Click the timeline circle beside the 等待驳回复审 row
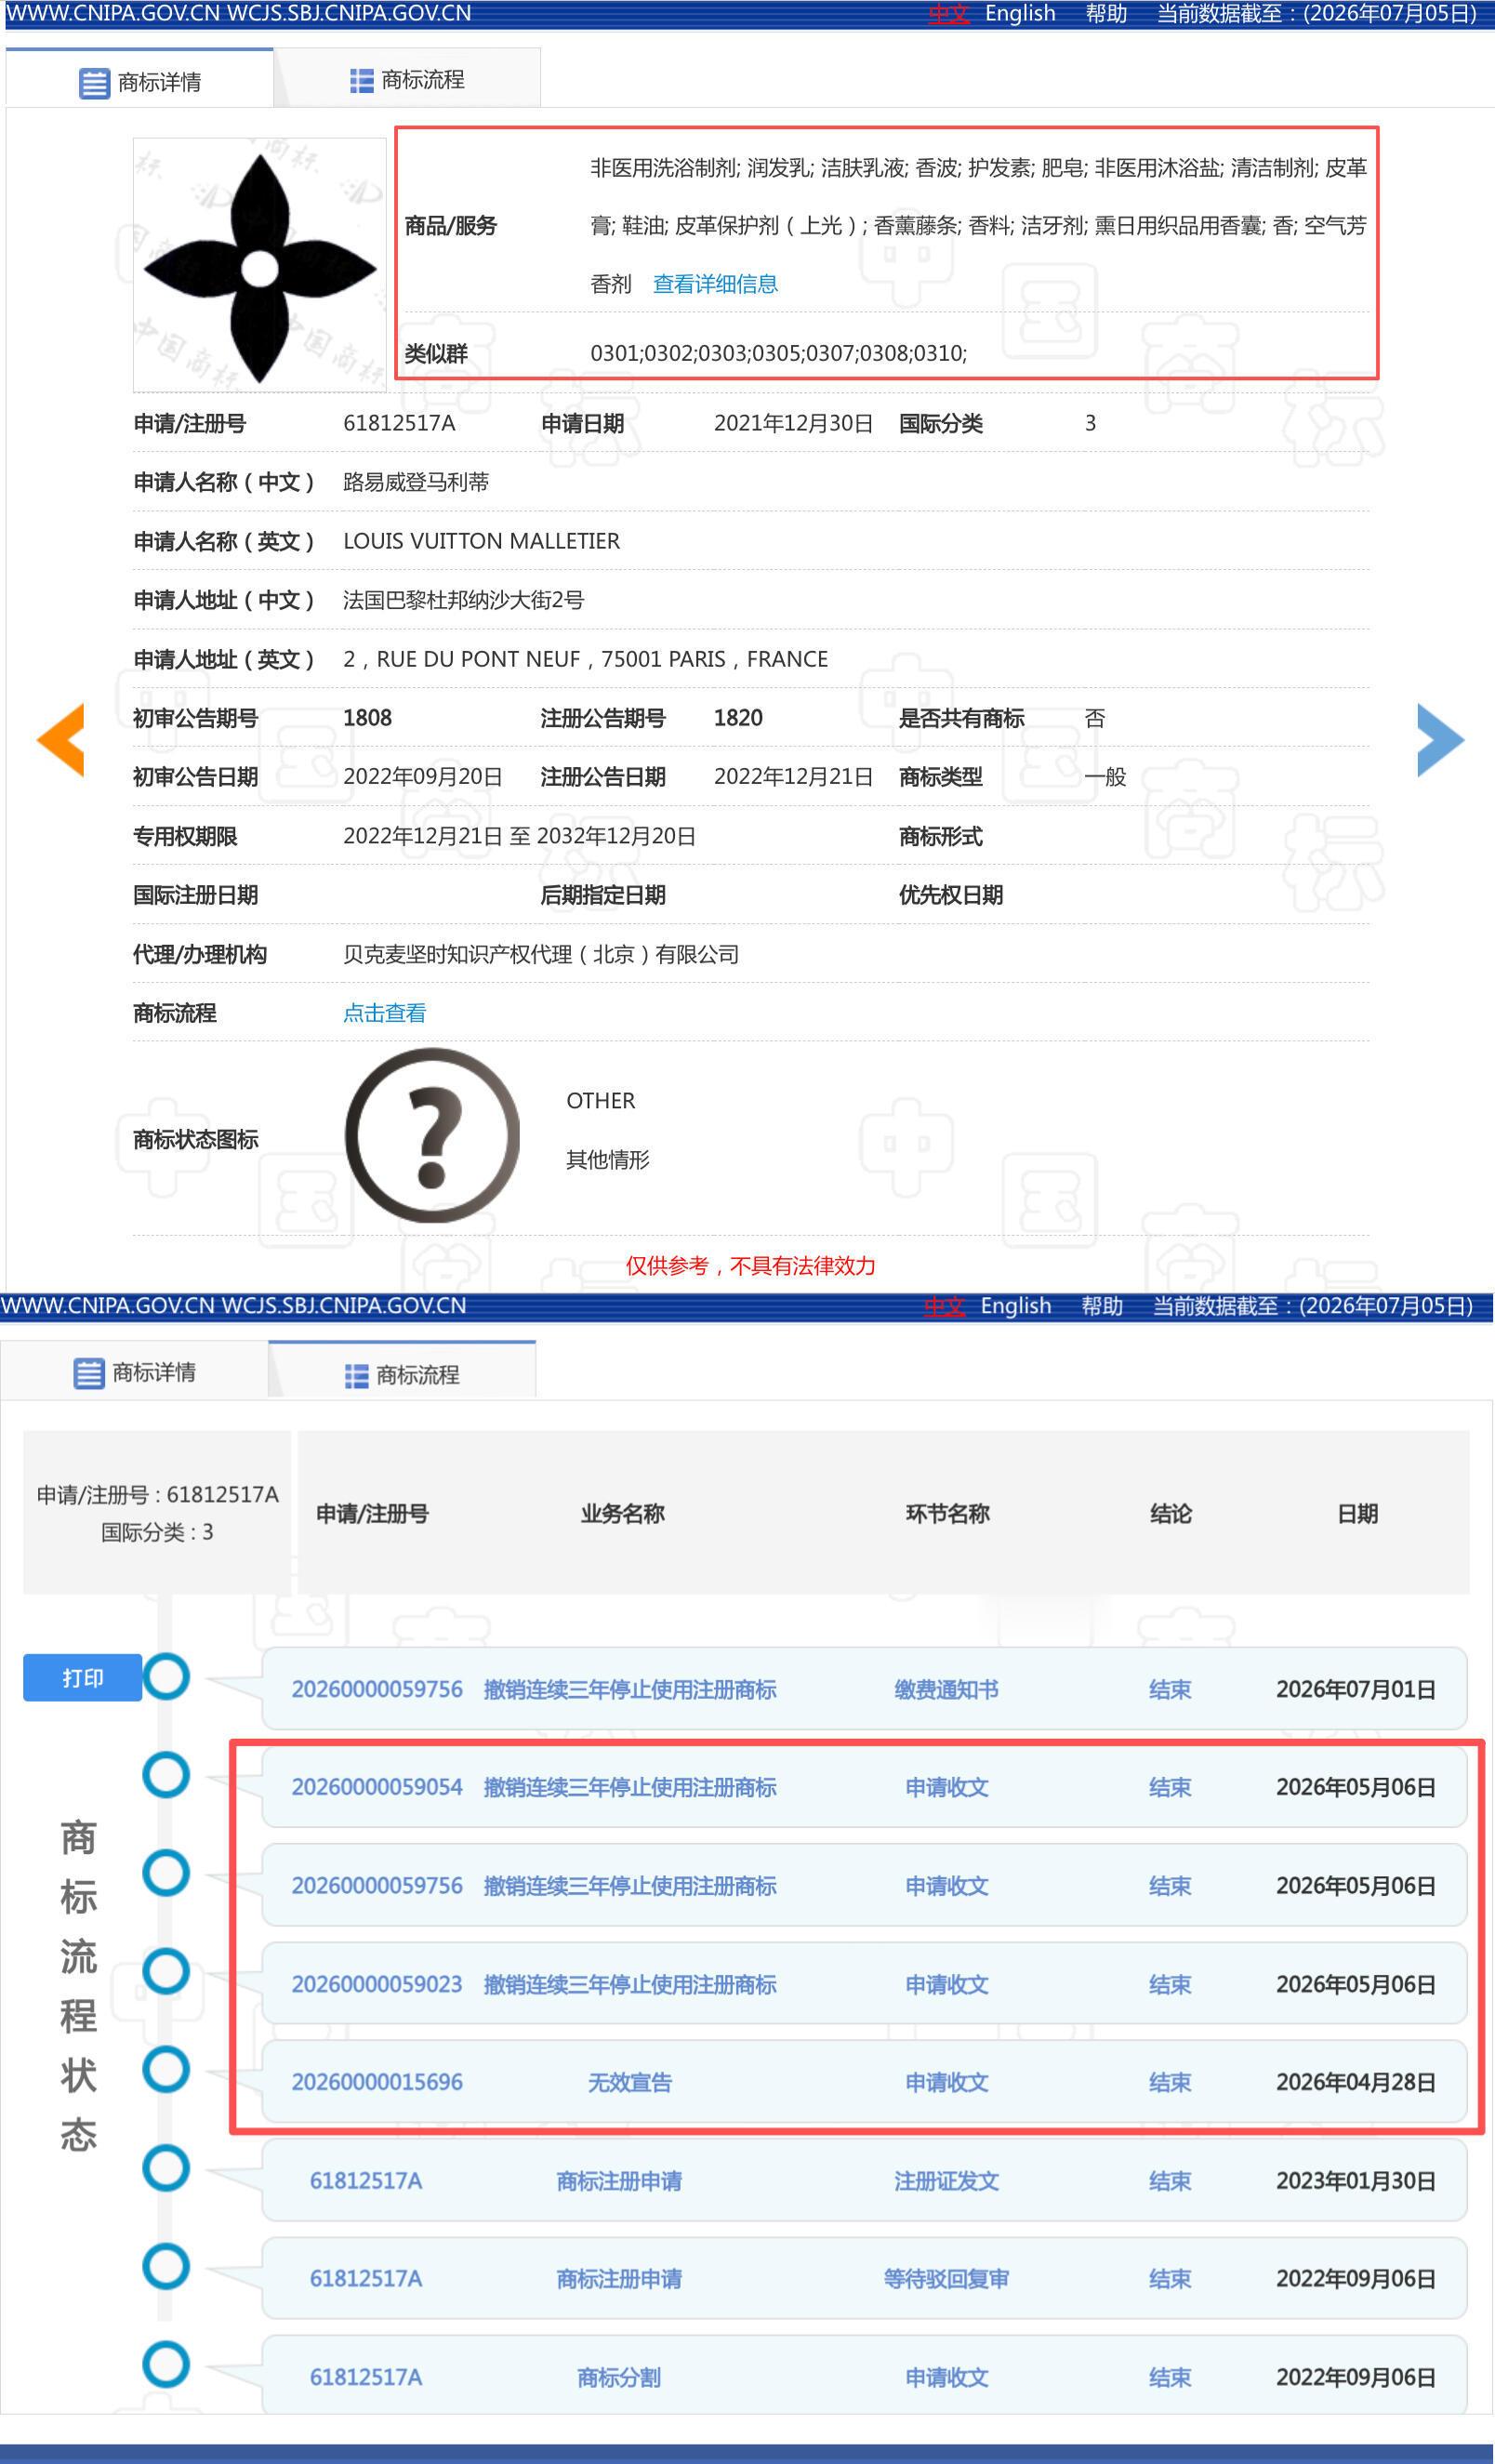 [x=166, y=2266]
